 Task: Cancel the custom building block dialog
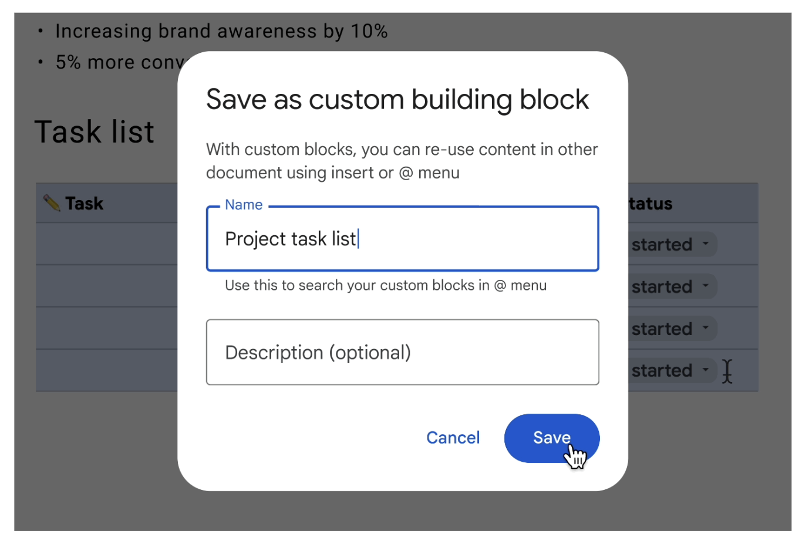(453, 438)
